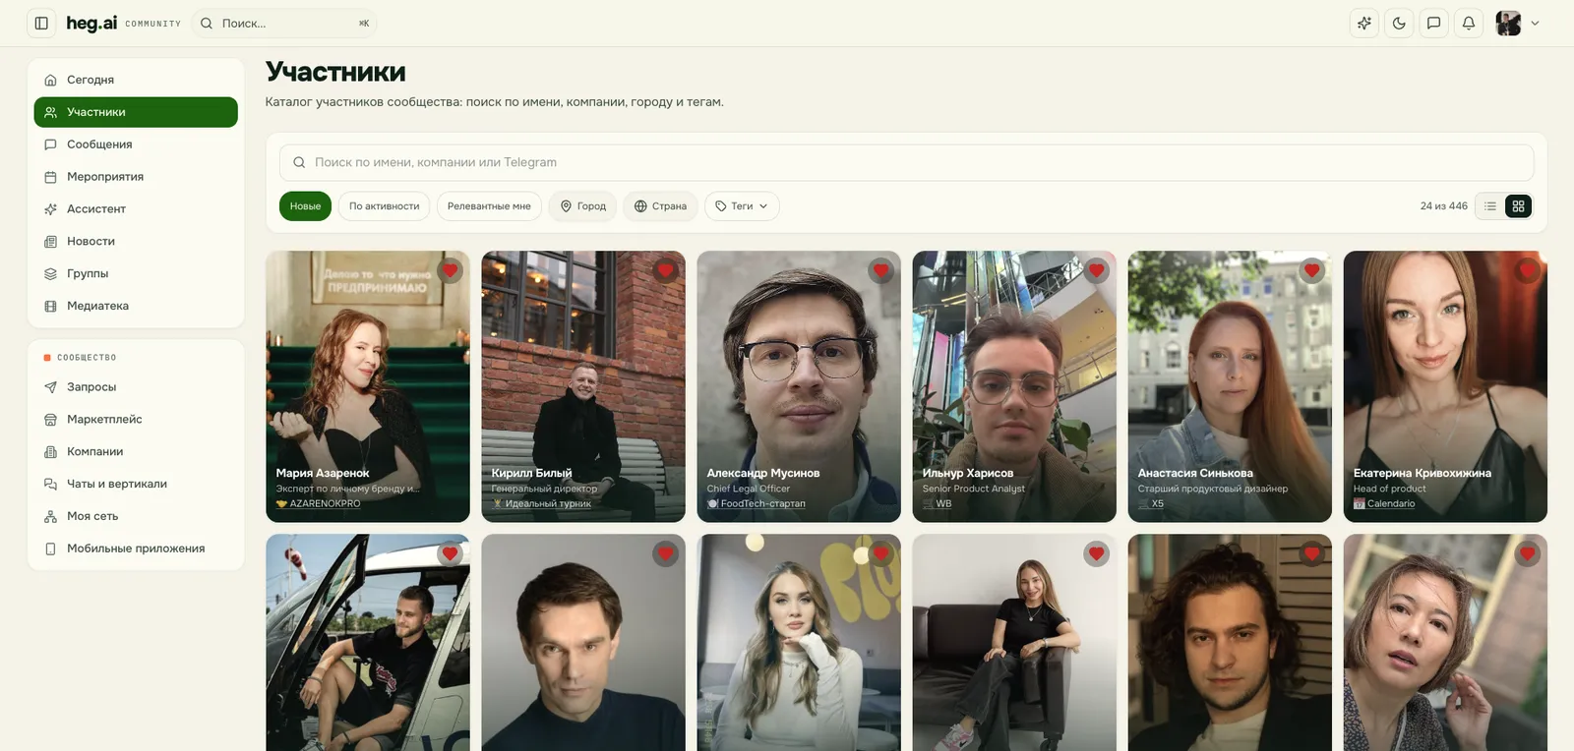1574x751 pixels.
Task: Switch to list view
Action: (x=1490, y=206)
